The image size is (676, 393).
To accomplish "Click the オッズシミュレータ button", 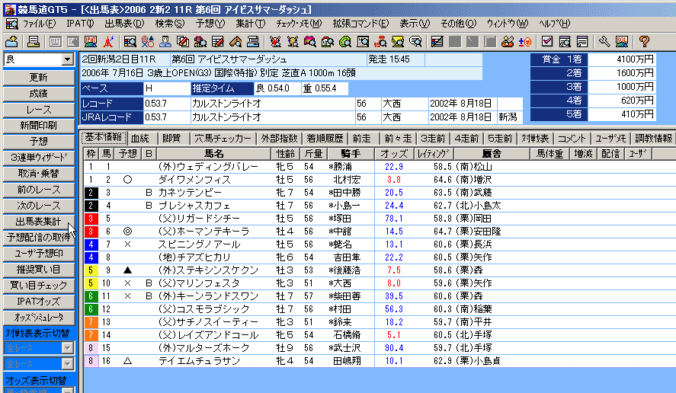I will (38, 317).
